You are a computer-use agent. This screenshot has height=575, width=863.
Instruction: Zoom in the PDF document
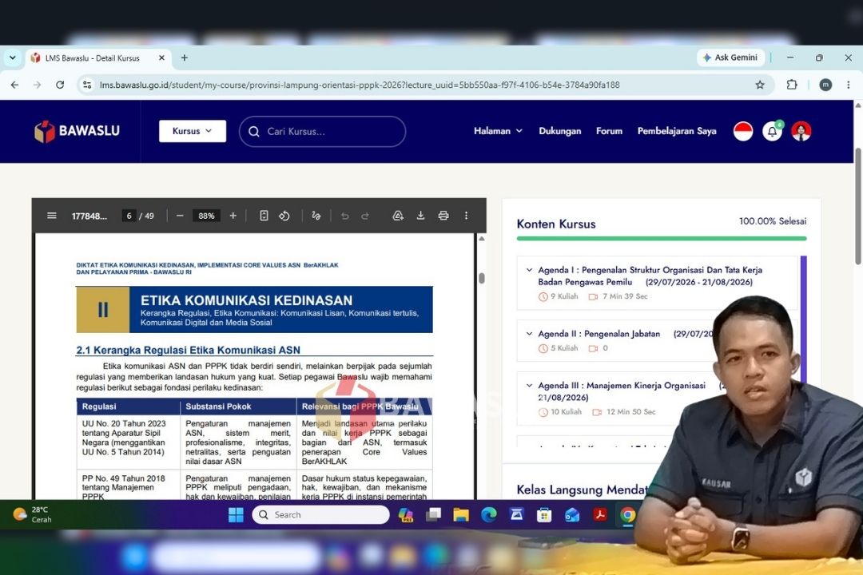coord(233,216)
